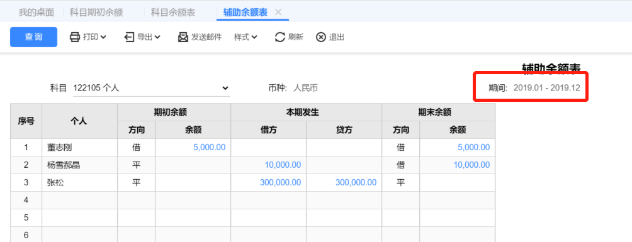
Task: Switch to the 科目期初余额 tab
Action: pyautogui.click(x=96, y=12)
